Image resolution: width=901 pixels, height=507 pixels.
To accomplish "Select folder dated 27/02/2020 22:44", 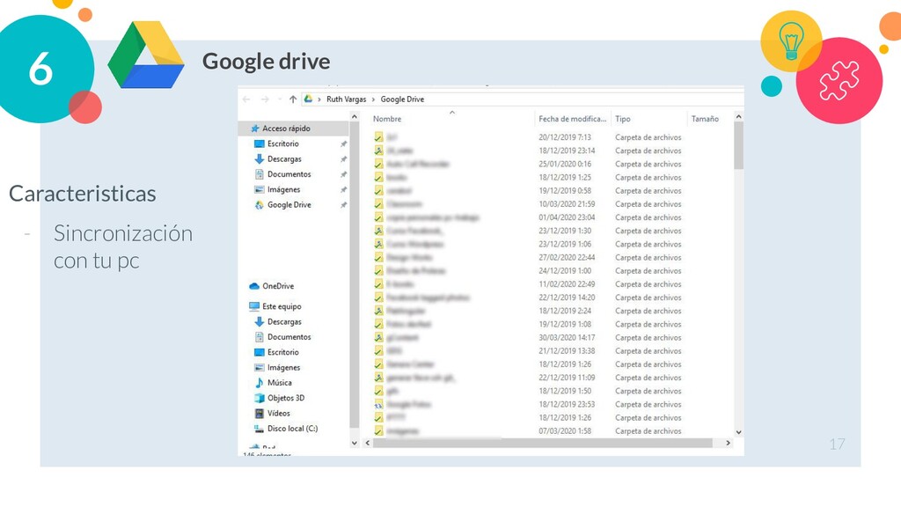I will pos(527,258).
